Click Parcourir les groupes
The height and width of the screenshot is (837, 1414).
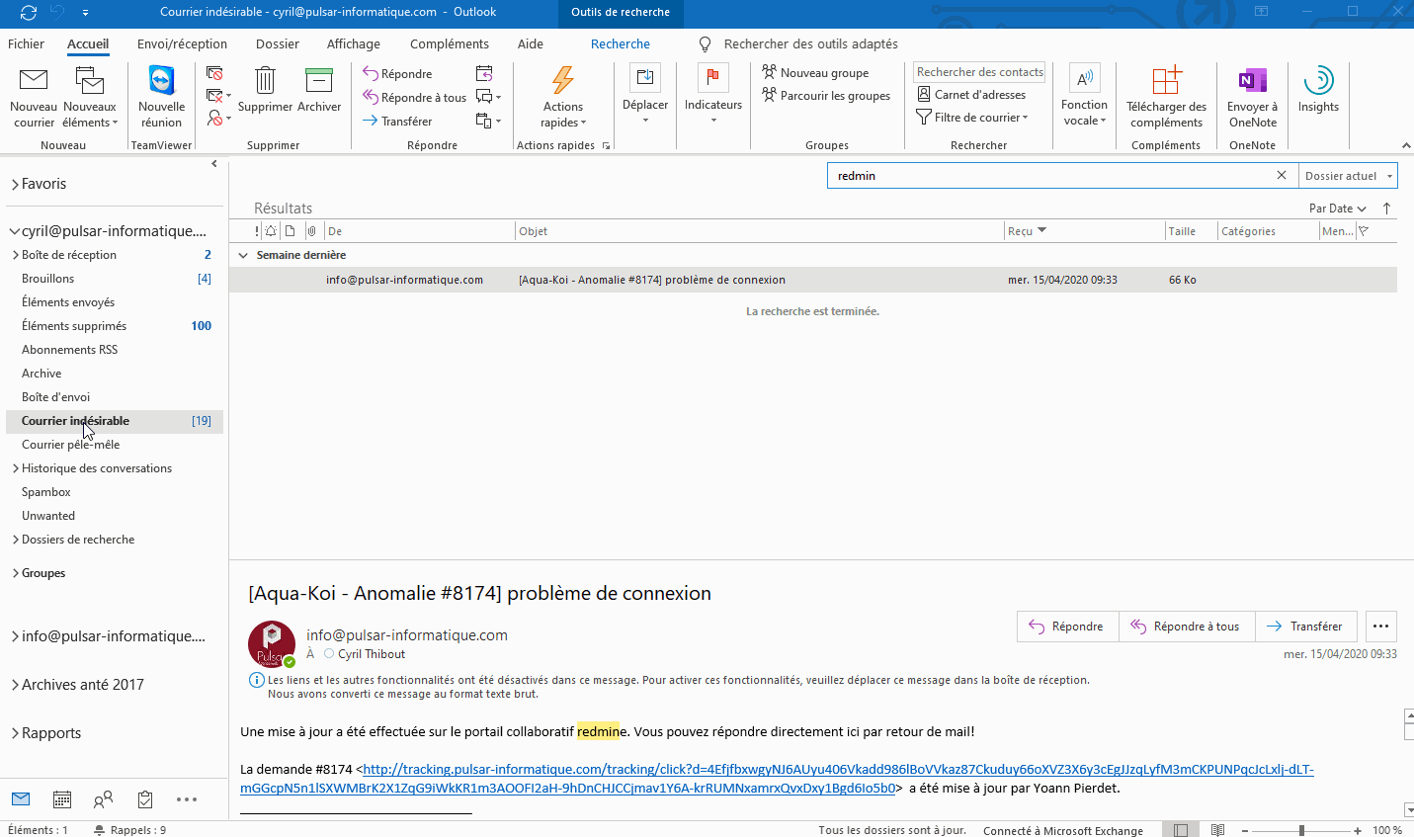(x=826, y=96)
